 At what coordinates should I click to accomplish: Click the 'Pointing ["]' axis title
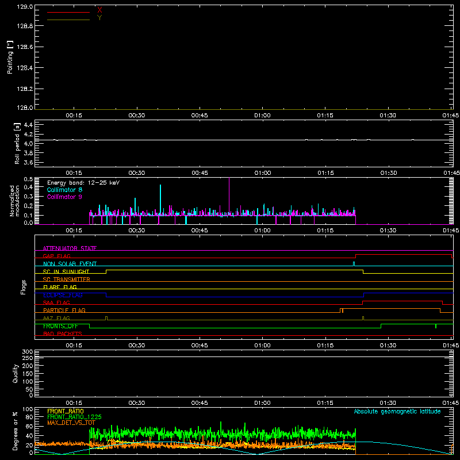pos(10,57)
